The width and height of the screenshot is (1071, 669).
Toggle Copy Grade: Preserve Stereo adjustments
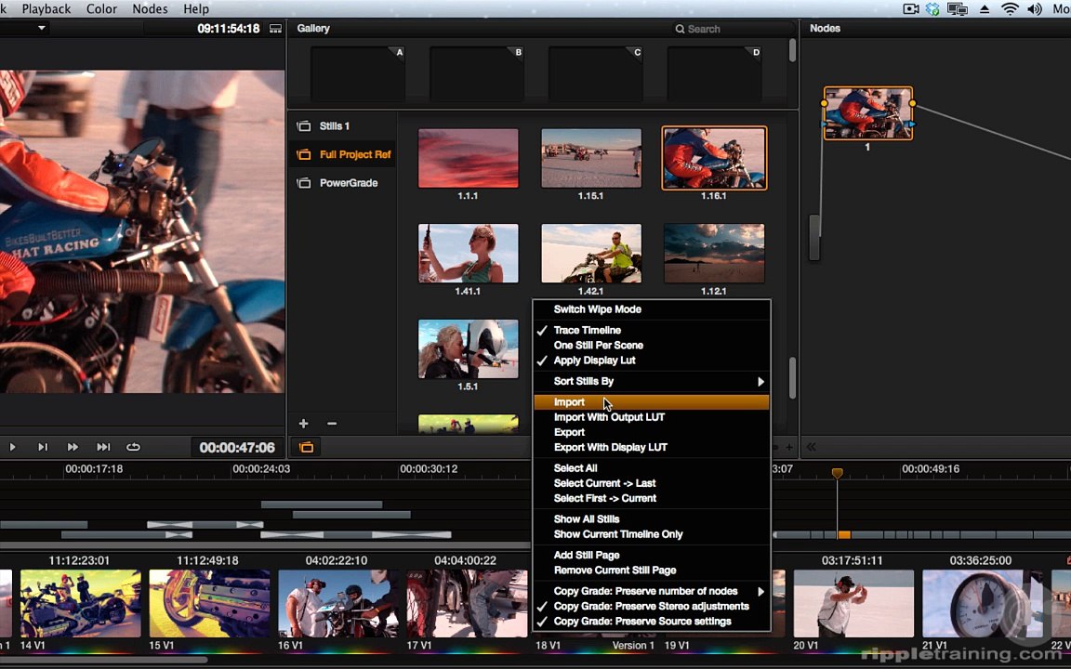pyautogui.click(x=652, y=606)
